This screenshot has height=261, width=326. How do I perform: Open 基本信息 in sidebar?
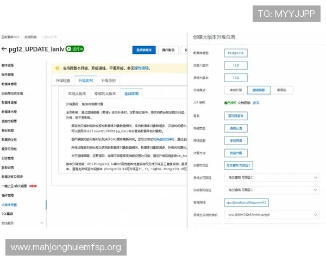[8, 65]
